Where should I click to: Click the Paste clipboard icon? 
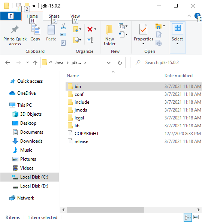click(x=51, y=29)
